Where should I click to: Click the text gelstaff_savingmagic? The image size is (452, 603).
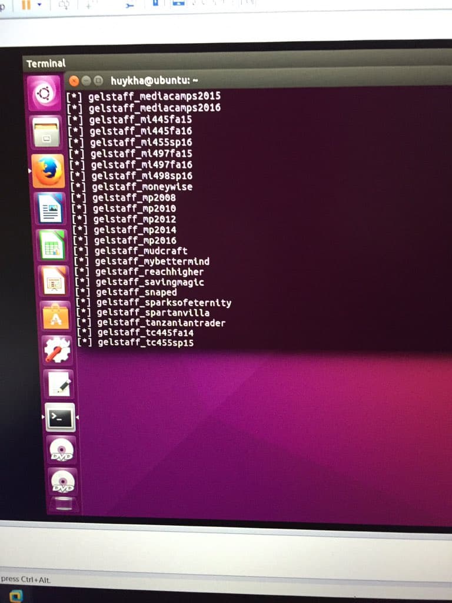click(150, 282)
